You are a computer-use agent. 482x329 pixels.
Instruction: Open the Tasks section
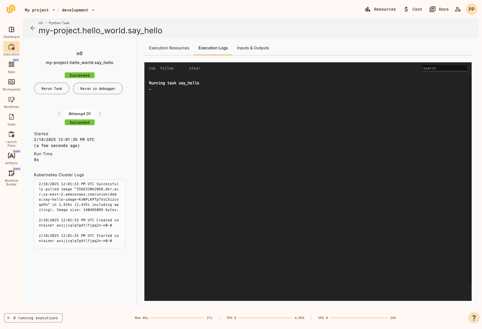click(11, 119)
